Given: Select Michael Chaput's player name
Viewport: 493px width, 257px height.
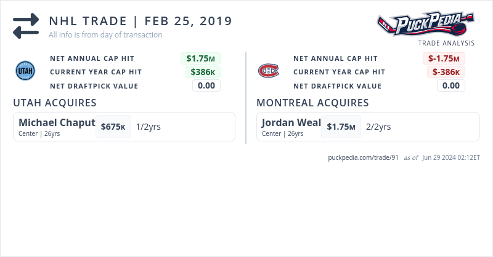Looking at the screenshot, I should [57, 122].
